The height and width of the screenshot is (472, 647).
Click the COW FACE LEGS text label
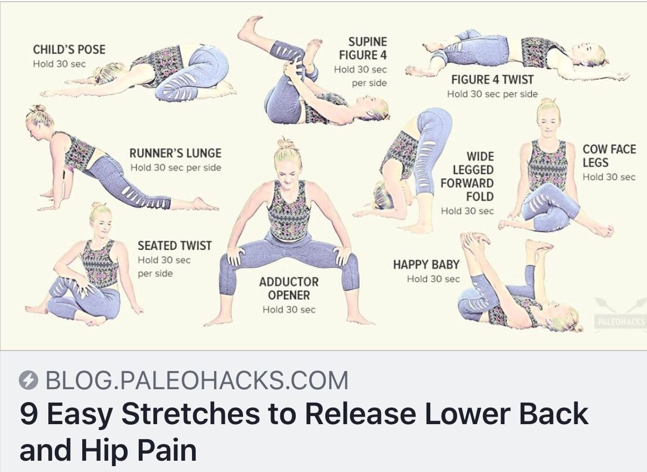[x=609, y=155]
